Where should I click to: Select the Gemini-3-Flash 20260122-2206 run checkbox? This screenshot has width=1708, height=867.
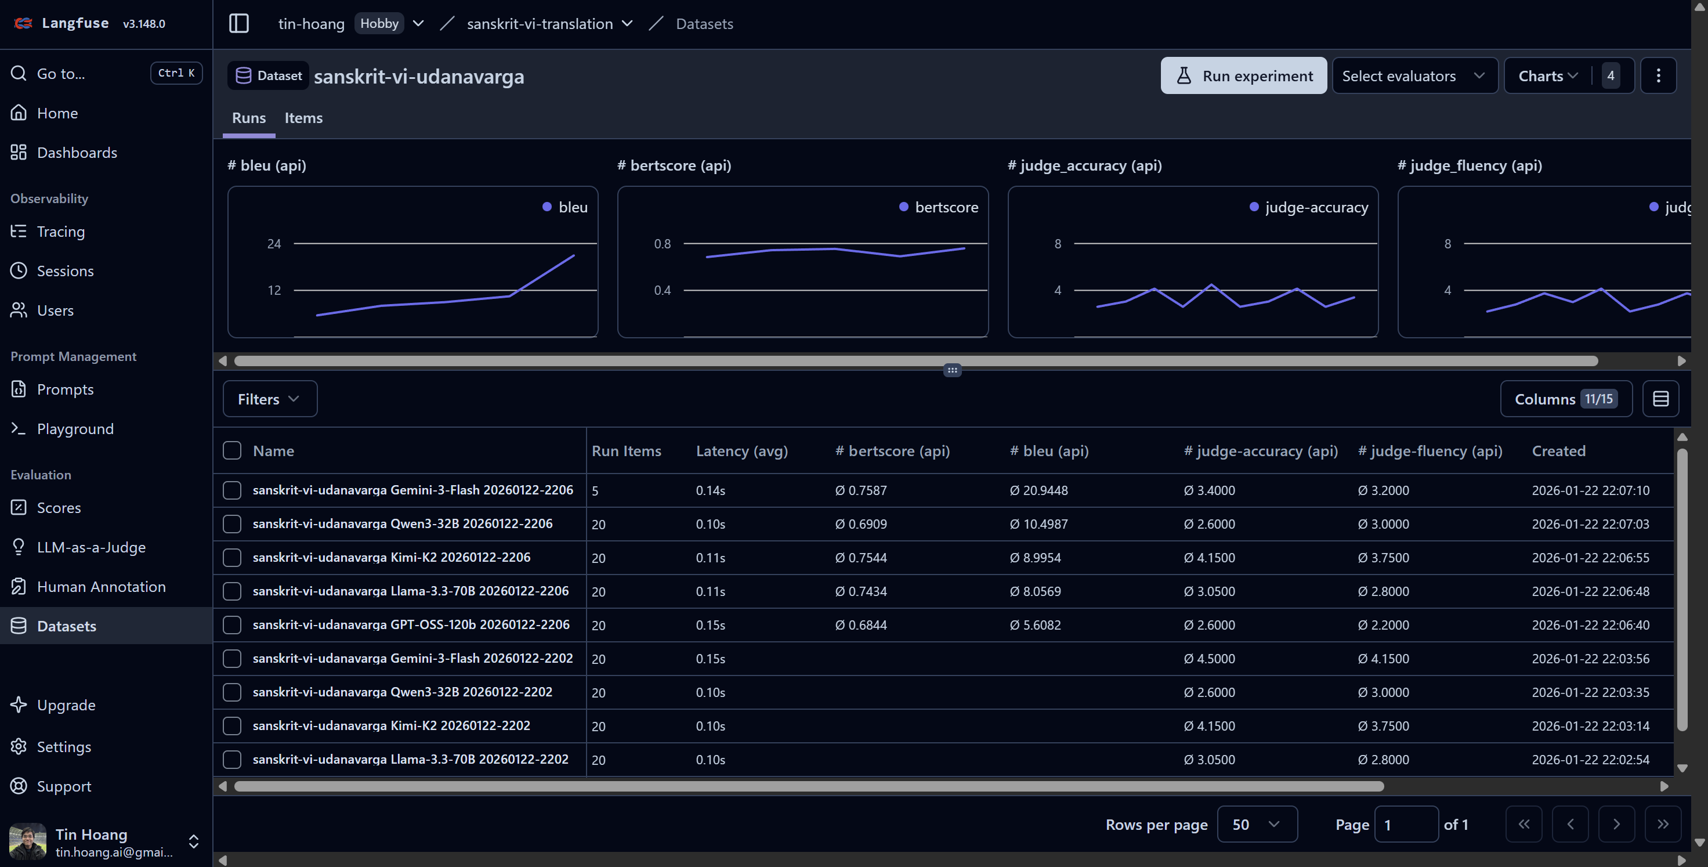[x=232, y=490]
